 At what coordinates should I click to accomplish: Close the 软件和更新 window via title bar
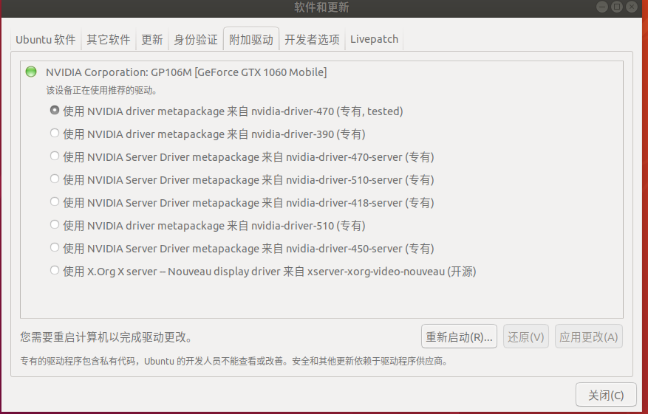(x=632, y=7)
